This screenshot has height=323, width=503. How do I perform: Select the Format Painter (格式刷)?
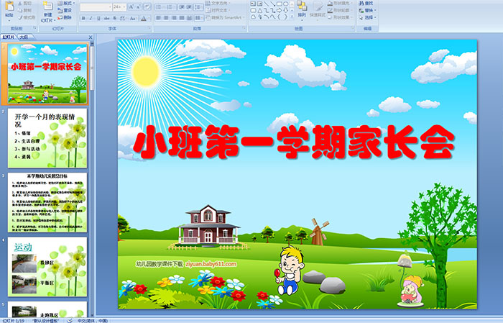[27, 17]
